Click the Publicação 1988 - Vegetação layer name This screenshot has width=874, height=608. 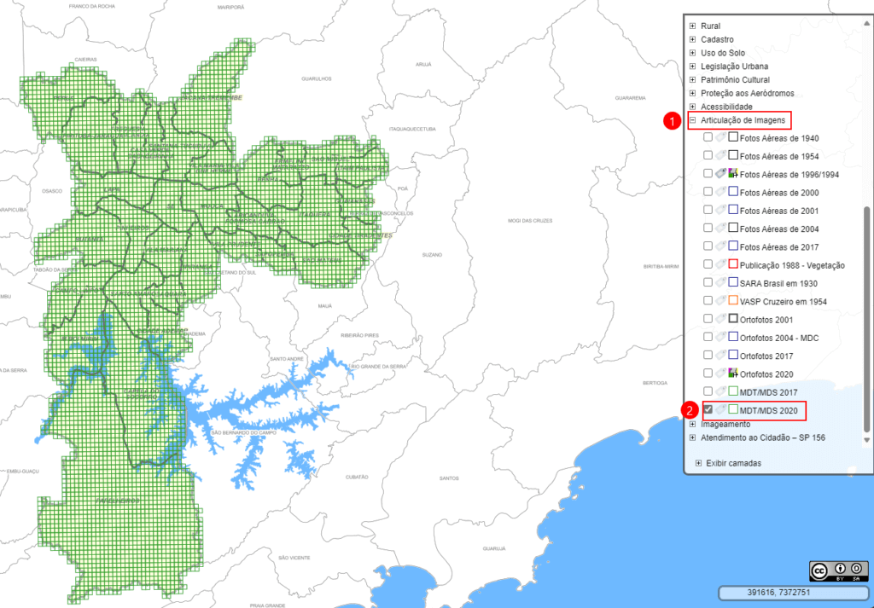click(792, 265)
